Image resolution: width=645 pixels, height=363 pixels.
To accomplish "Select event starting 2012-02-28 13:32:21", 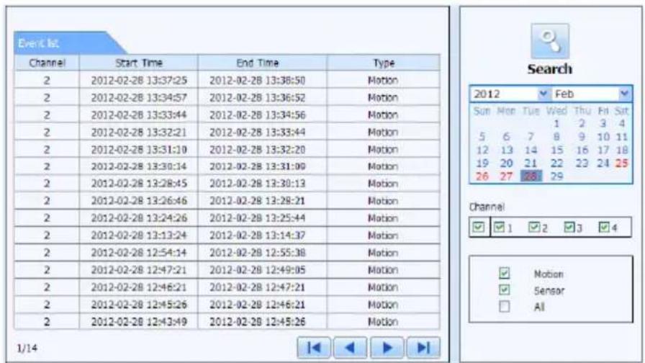I will coord(227,132).
